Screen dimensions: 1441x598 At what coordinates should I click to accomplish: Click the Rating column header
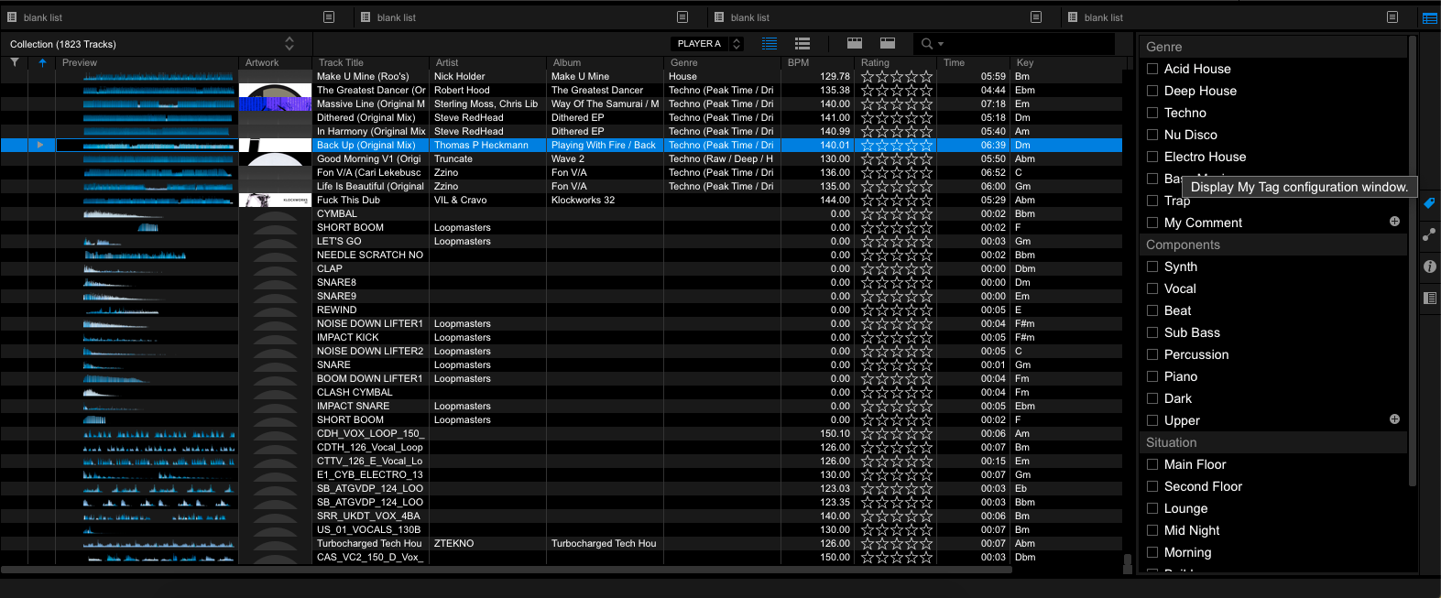[x=896, y=62]
